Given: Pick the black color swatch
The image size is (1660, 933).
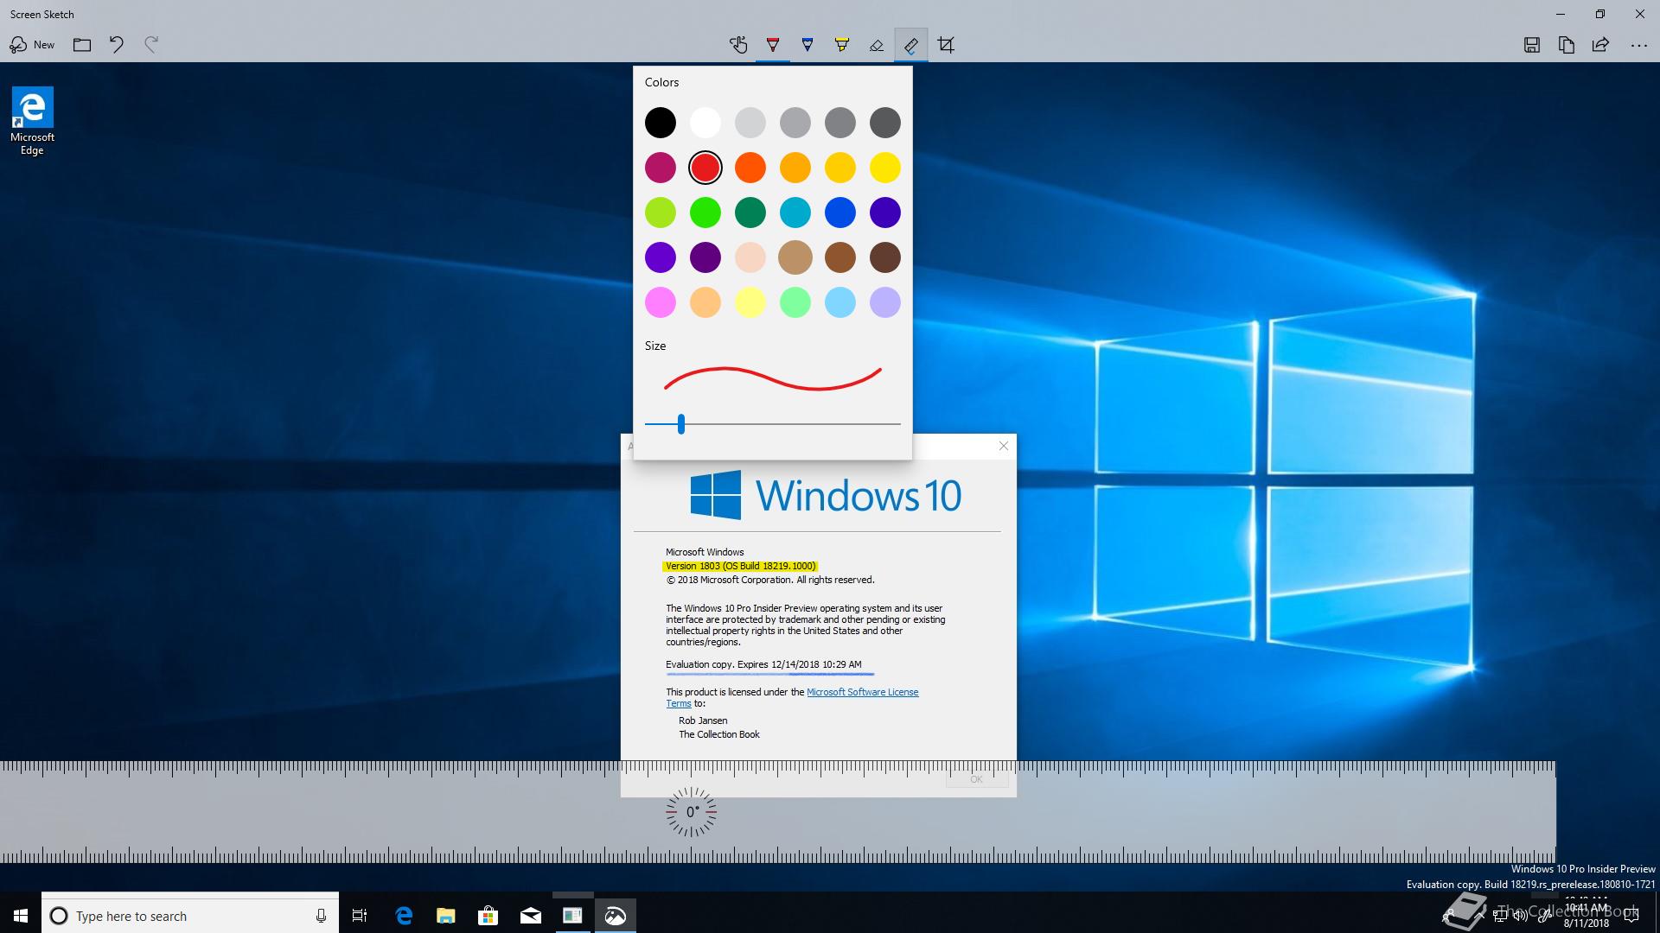Looking at the screenshot, I should 661,123.
